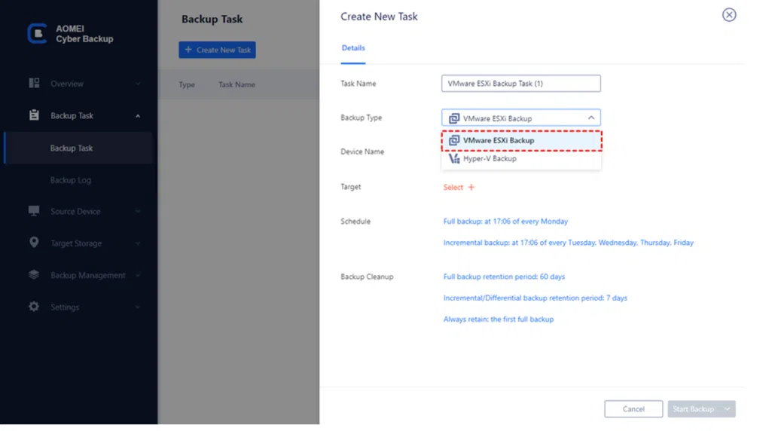769x431 pixels.
Task: Click the Settings gear icon
Action: pyautogui.click(x=34, y=307)
